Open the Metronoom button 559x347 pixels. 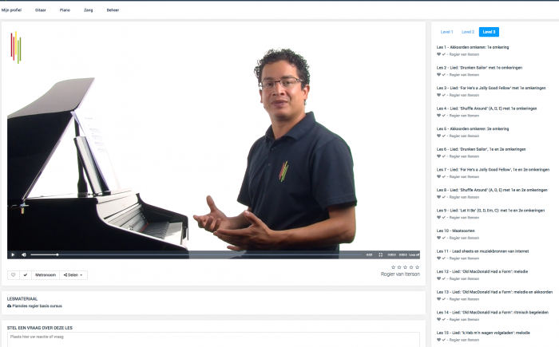46,274
